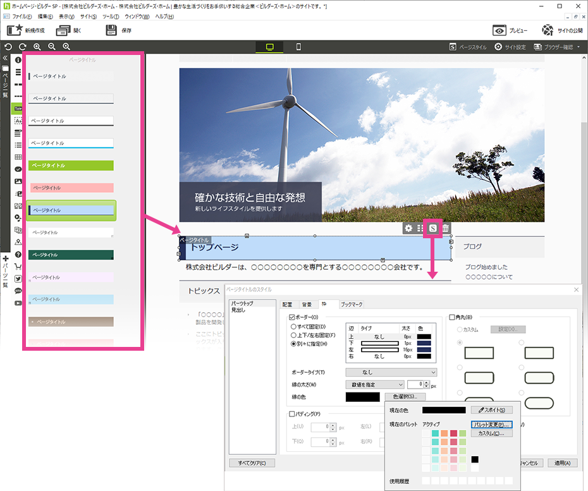Select the カスタム radio under 角丸
The width and height of the screenshot is (588, 491).
(x=460, y=329)
